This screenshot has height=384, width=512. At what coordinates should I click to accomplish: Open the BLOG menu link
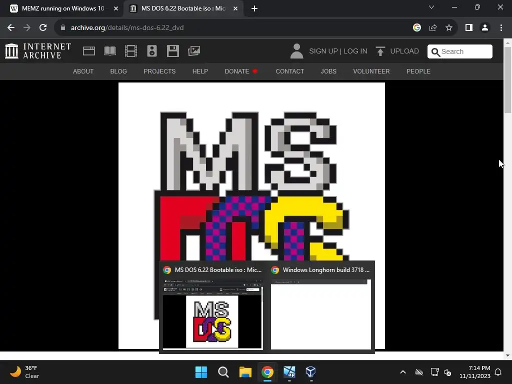tap(118, 71)
